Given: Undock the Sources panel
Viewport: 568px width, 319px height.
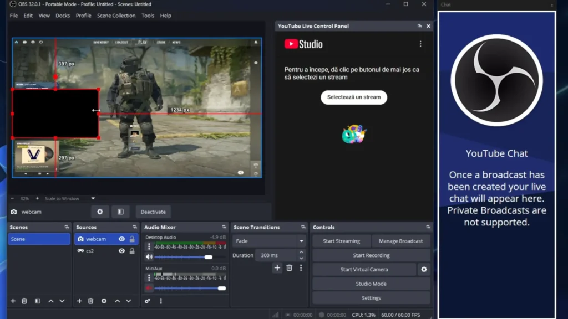Looking at the screenshot, I should point(135,227).
